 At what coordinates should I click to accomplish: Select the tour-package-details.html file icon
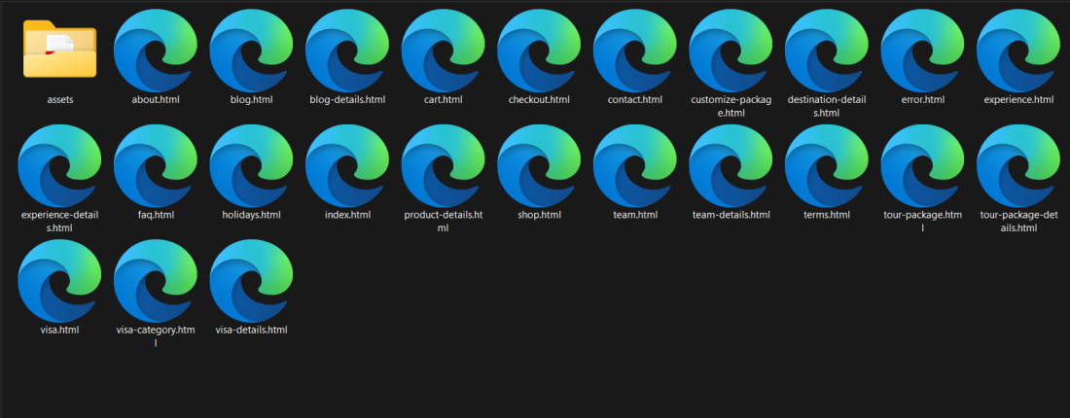point(1018,165)
